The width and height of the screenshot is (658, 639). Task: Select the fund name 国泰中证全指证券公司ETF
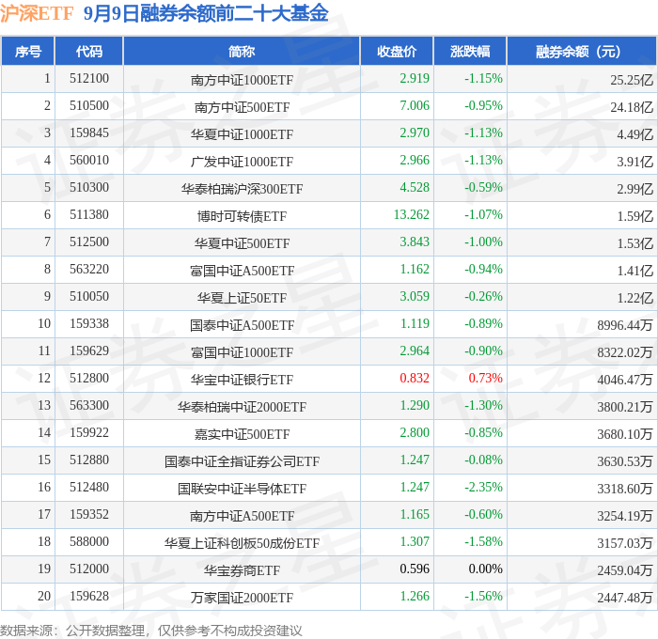242,461
